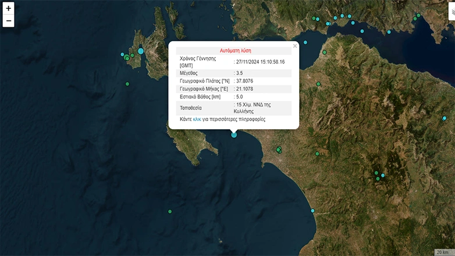The image size is (455, 256).
Task: Zoom out of the map
Action: [x=8, y=22]
